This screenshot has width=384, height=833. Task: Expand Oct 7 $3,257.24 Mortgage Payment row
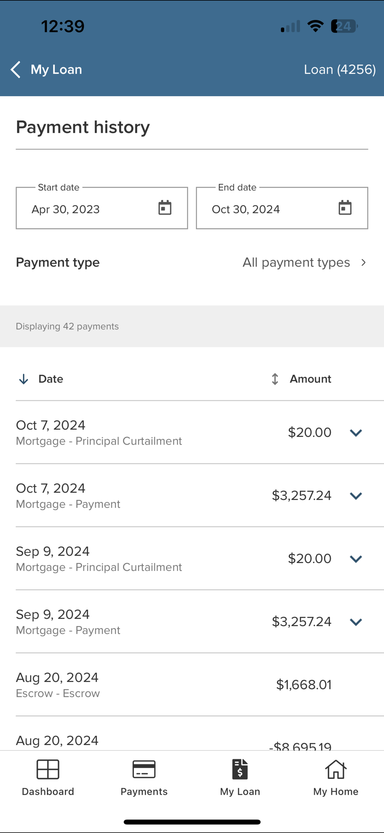click(356, 496)
